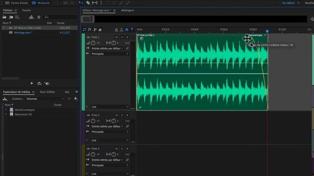The height and width of the screenshot is (176, 314).
Task: Sort files by the Durée column header
Action: [61, 23]
